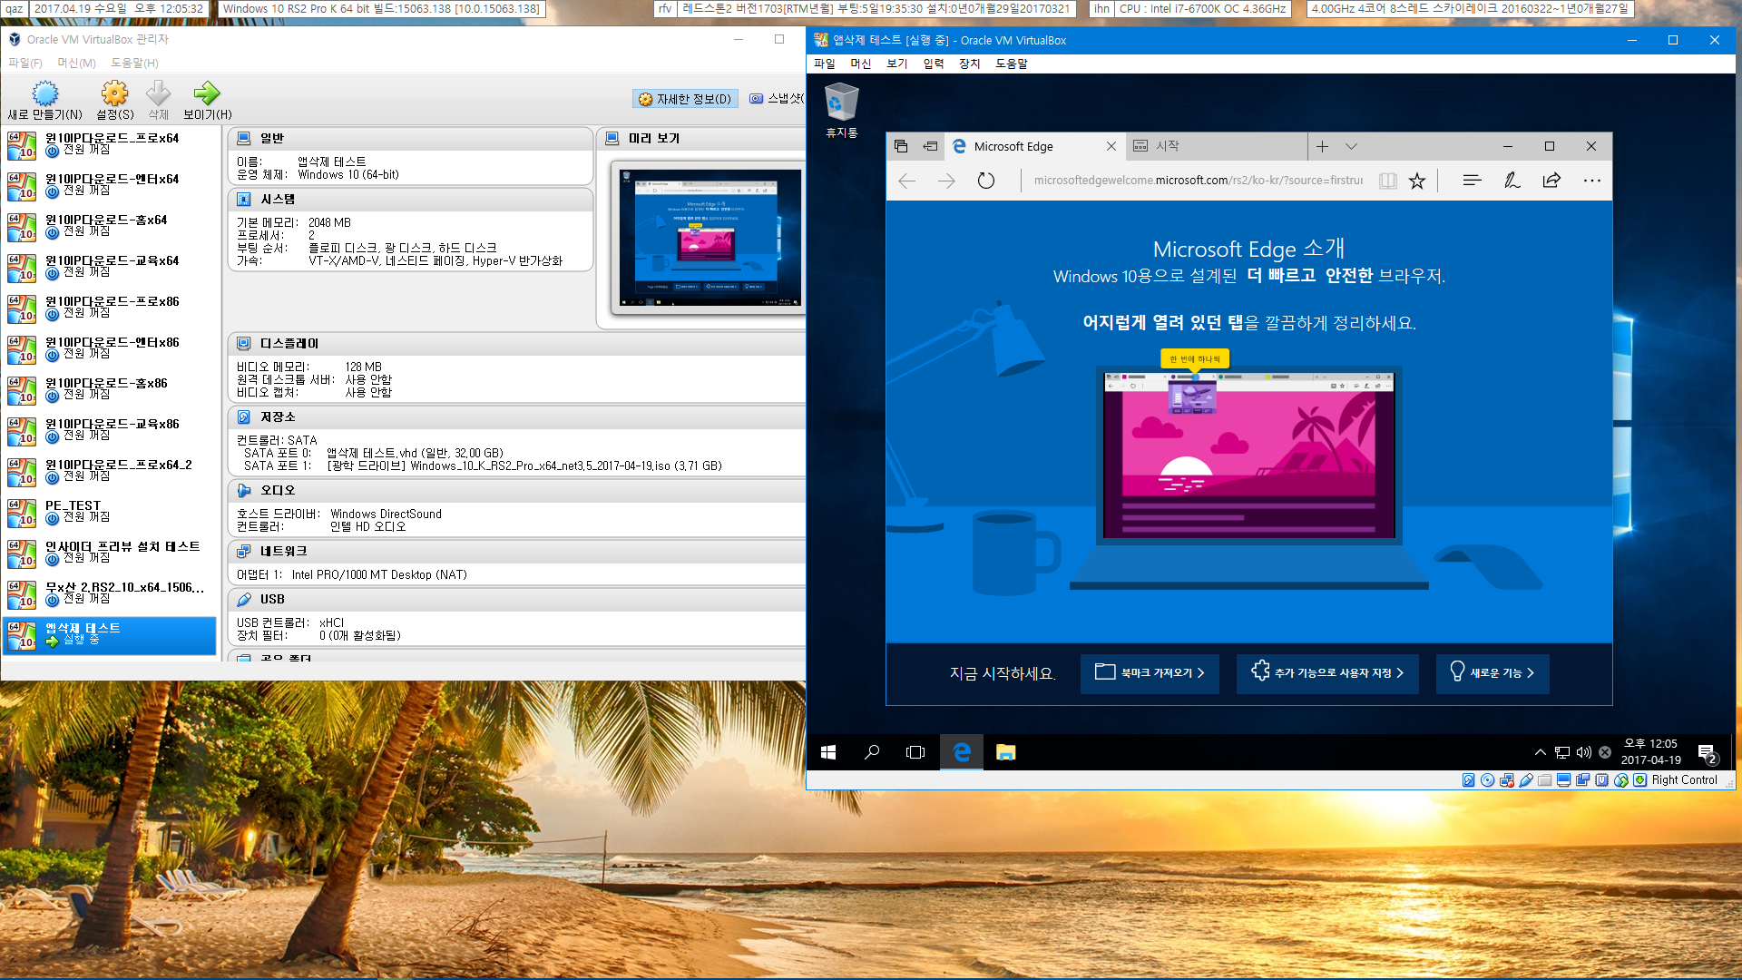Viewport: 1742px width, 980px height.
Task: Click the Delete (삭제) arrow toolbar icon
Action: (x=158, y=93)
